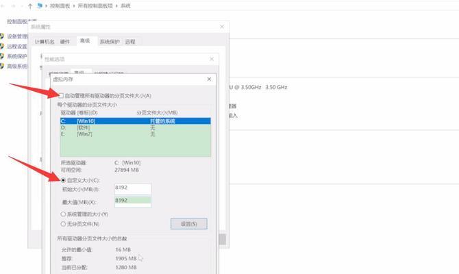
Task: Click available space value 27894 MB
Action: click(127, 170)
